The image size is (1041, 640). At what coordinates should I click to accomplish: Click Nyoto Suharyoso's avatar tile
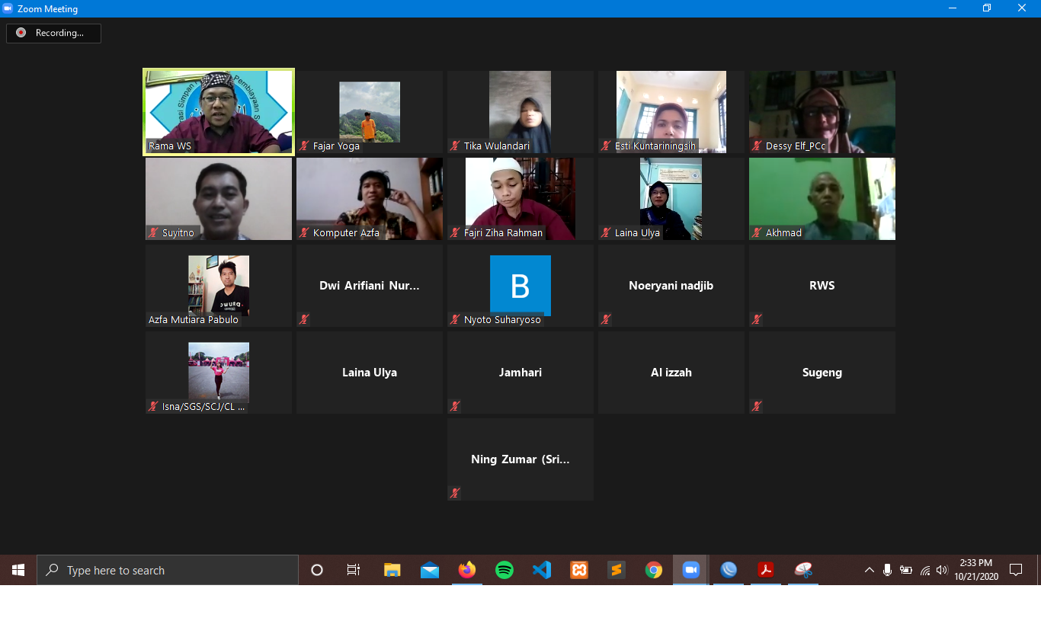click(520, 286)
